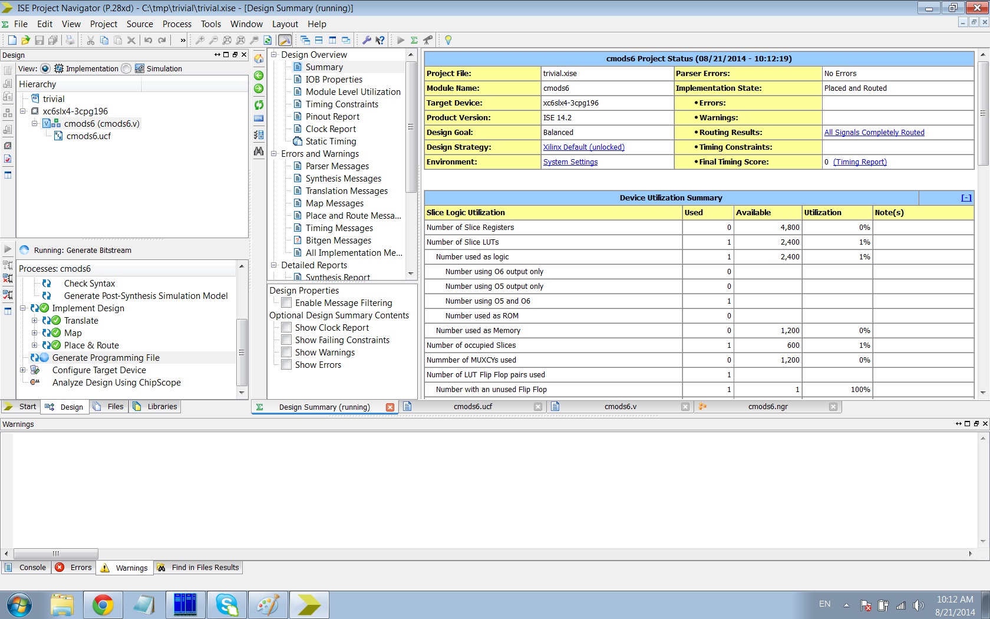990x619 pixels.
Task: Click the lightbulb tips icon
Action: click(x=448, y=40)
